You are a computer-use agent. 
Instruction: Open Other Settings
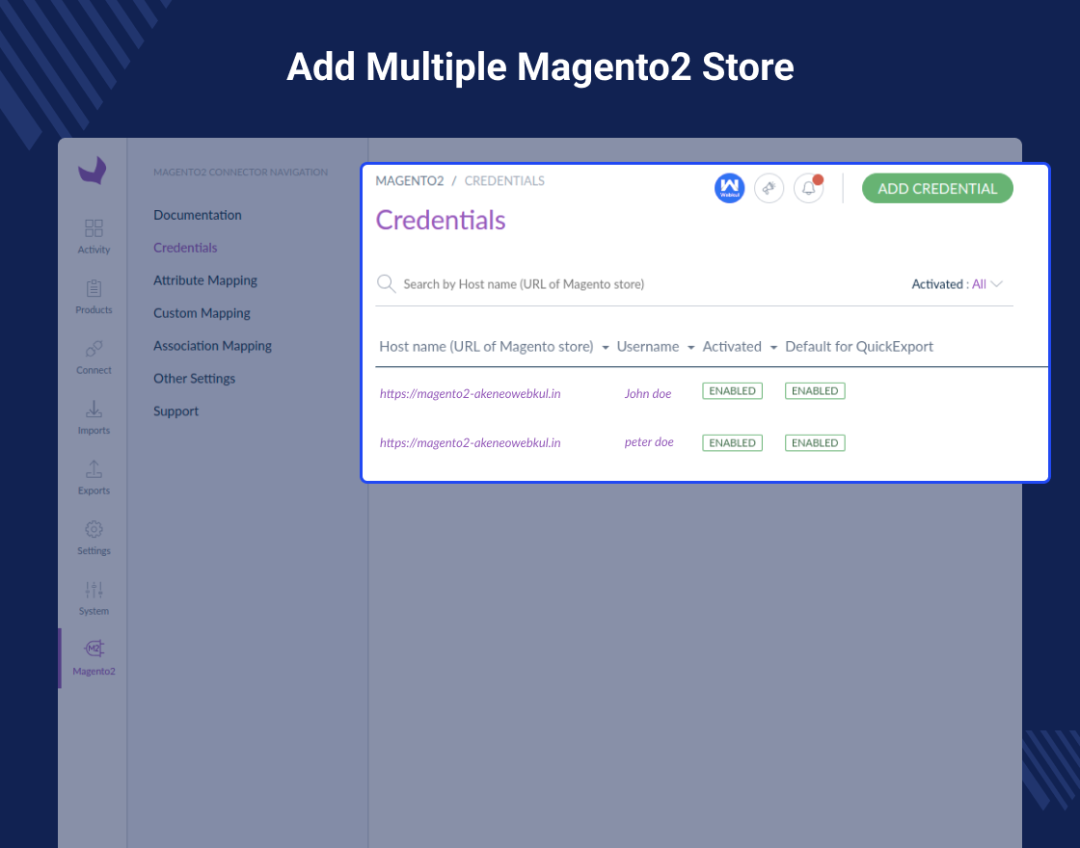point(194,379)
